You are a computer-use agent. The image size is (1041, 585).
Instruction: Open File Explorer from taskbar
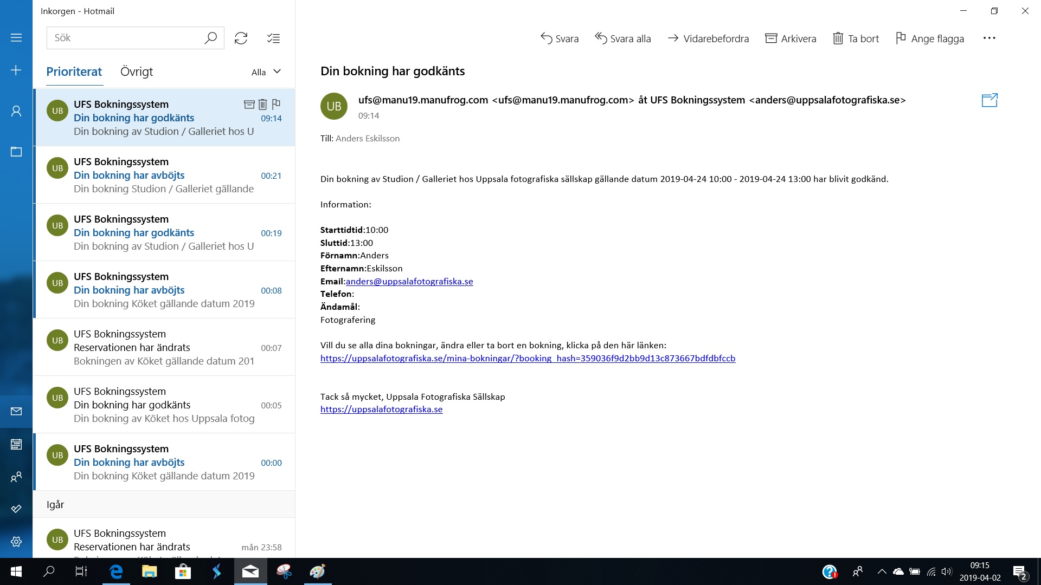149,571
